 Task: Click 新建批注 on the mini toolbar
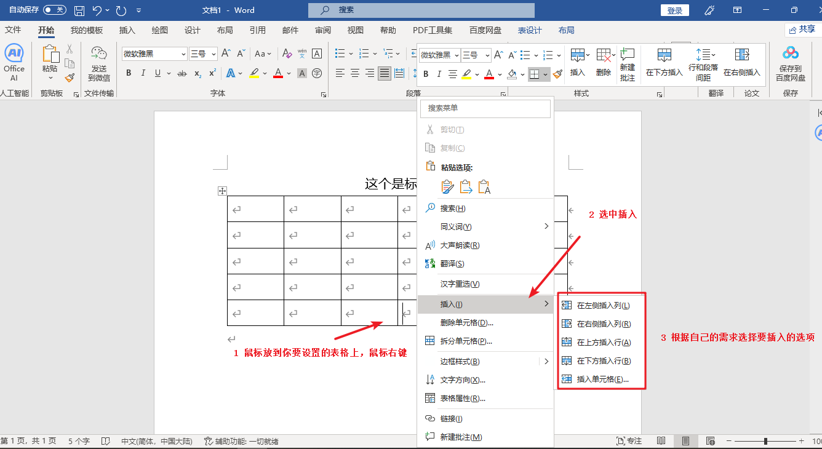628,65
